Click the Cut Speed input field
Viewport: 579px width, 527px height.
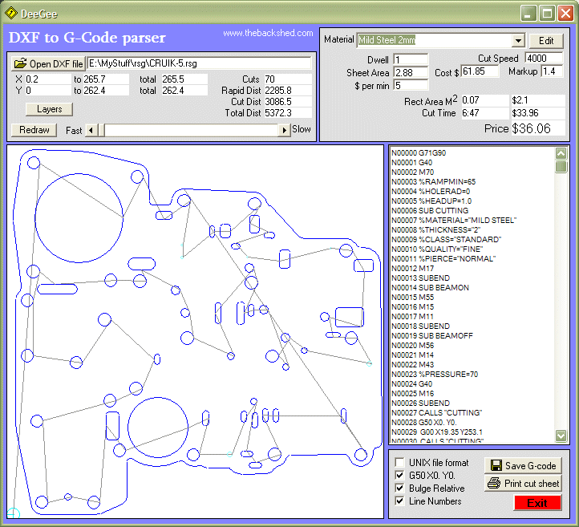coord(544,59)
